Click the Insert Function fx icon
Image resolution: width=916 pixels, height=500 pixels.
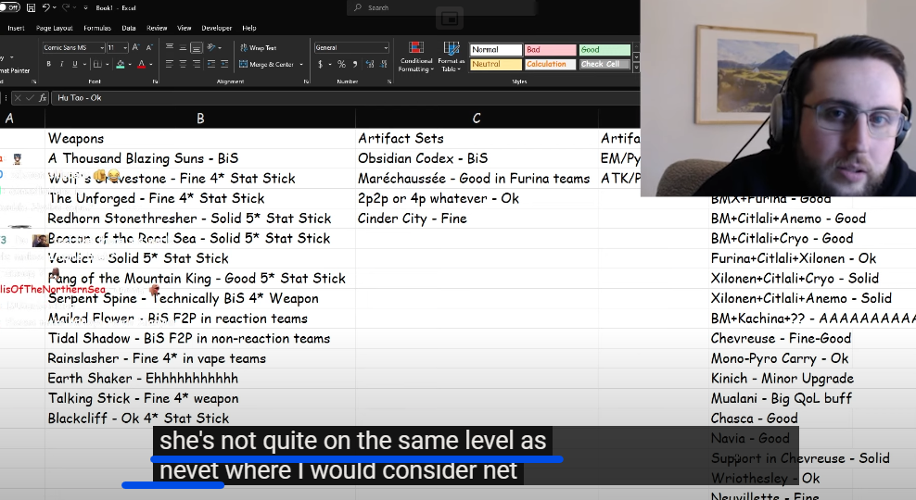pos(43,98)
